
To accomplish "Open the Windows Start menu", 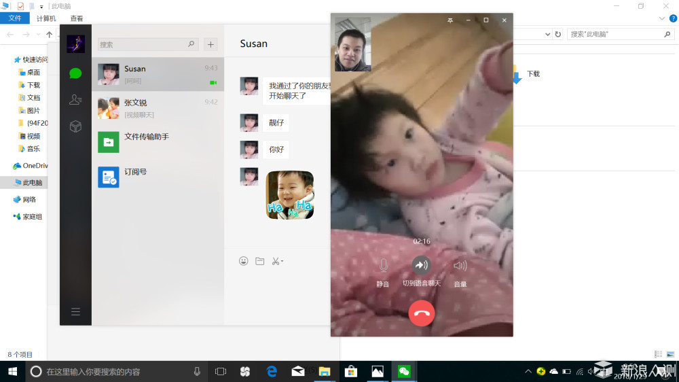I will click(12, 372).
